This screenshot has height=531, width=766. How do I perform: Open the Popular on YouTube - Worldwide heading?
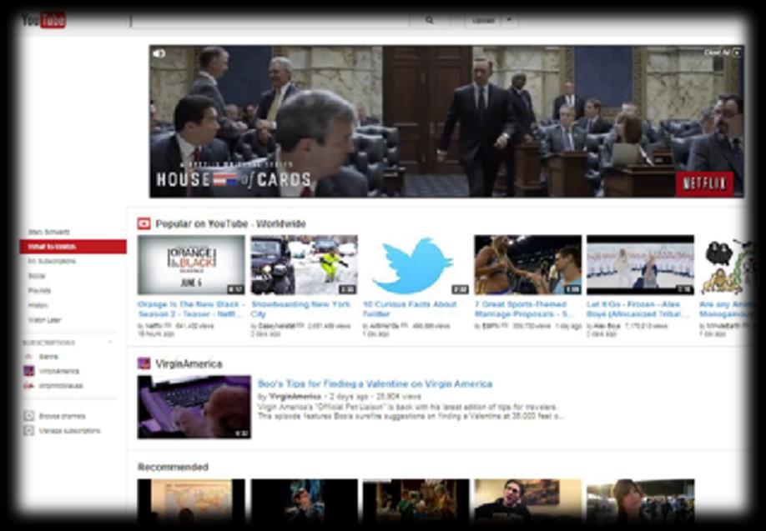point(230,224)
